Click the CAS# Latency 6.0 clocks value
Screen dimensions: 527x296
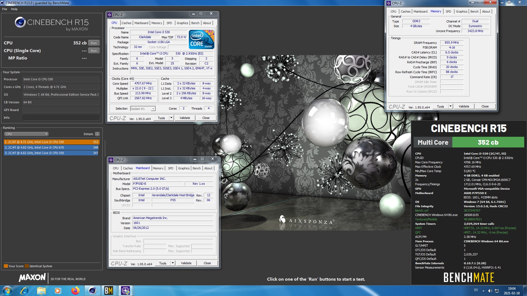click(x=452, y=52)
